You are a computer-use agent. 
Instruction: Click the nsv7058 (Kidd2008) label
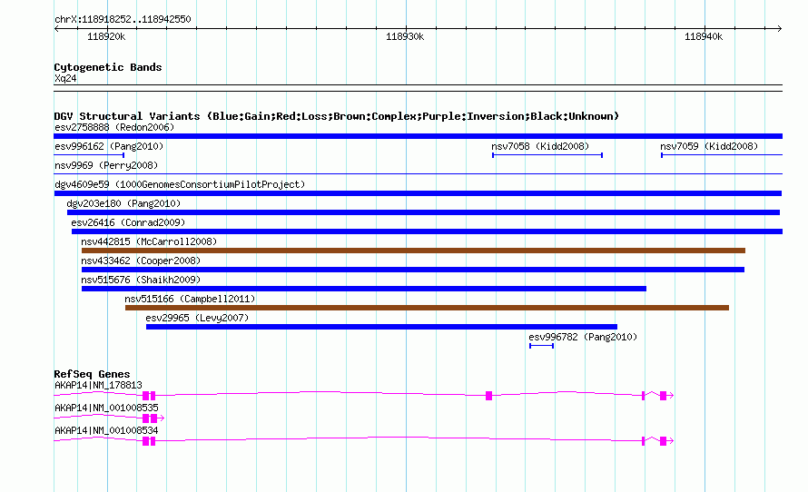pyautogui.click(x=540, y=146)
